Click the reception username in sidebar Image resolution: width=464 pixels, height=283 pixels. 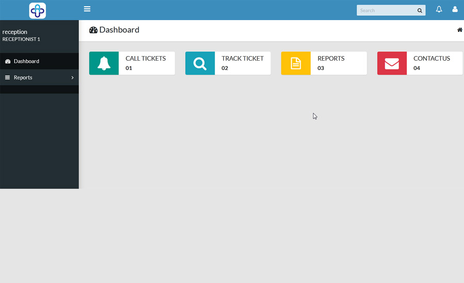coord(15,32)
